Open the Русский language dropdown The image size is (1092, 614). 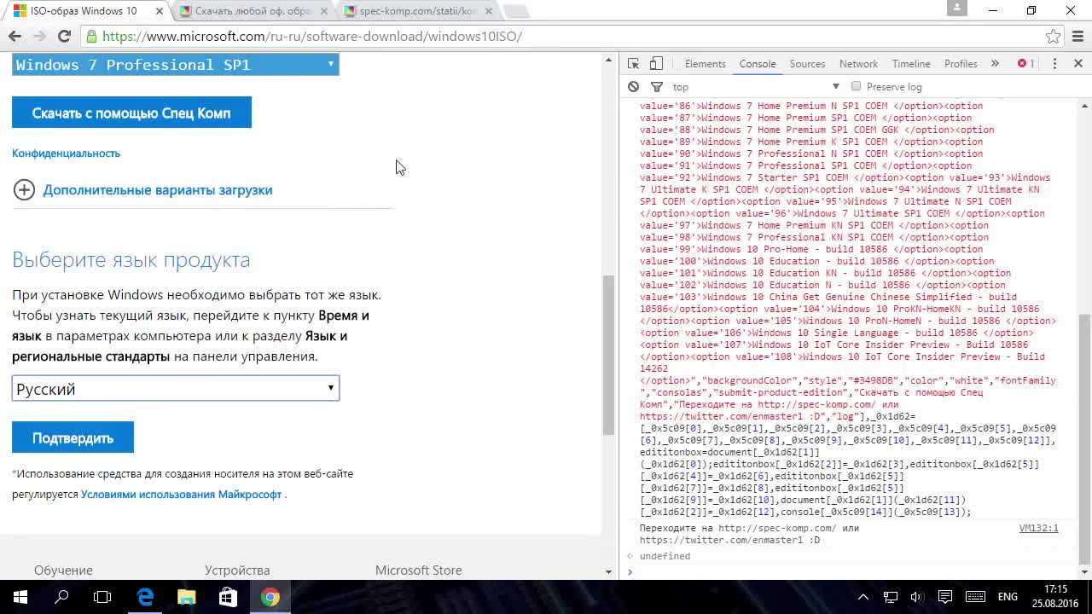point(175,389)
